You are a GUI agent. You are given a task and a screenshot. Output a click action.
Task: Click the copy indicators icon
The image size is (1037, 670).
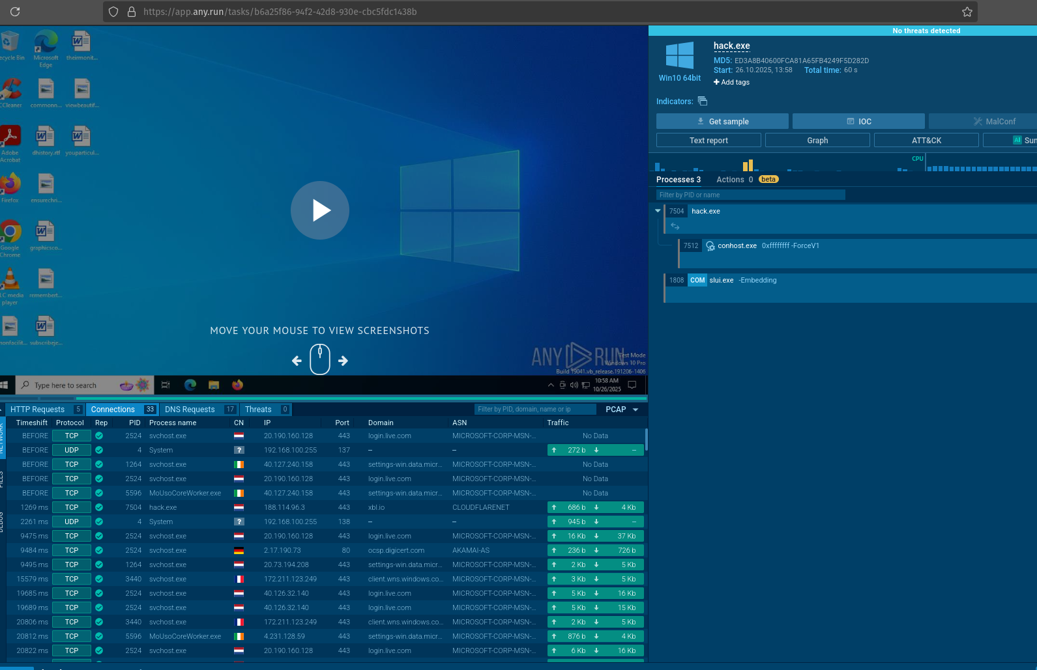(x=703, y=101)
